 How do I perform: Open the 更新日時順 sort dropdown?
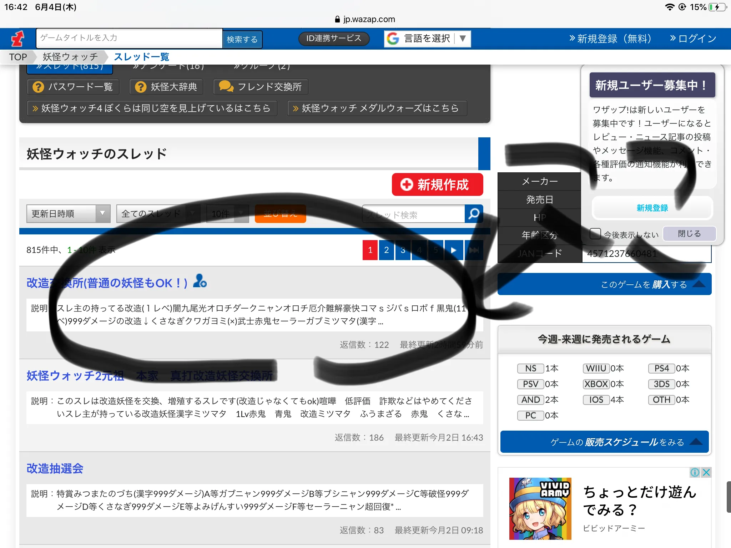pyautogui.click(x=69, y=214)
